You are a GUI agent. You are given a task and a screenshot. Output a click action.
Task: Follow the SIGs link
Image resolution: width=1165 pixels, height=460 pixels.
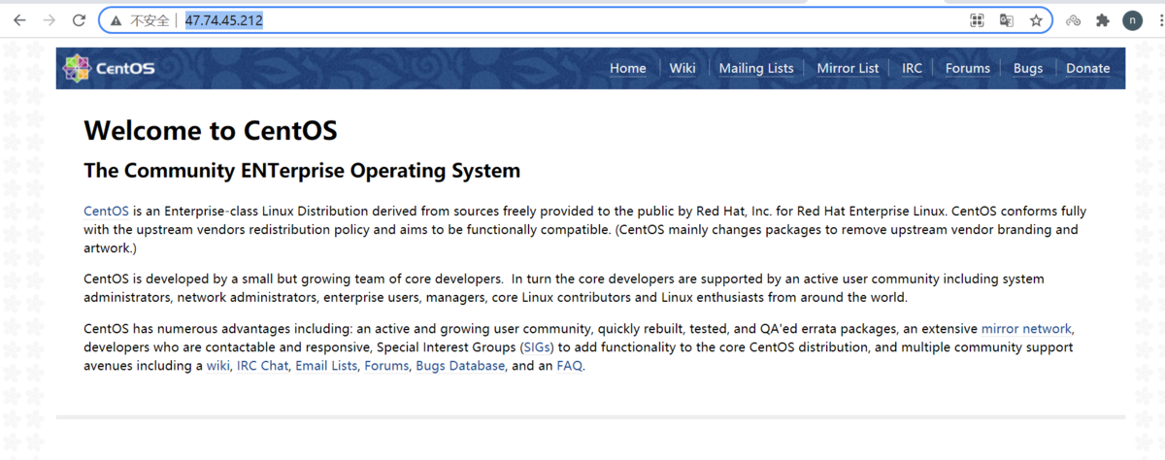pos(535,346)
